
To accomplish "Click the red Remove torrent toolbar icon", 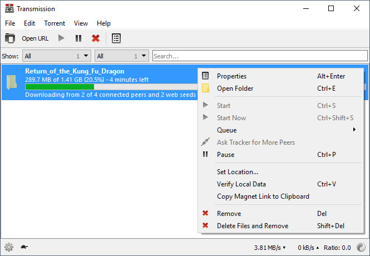I will [96, 38].
